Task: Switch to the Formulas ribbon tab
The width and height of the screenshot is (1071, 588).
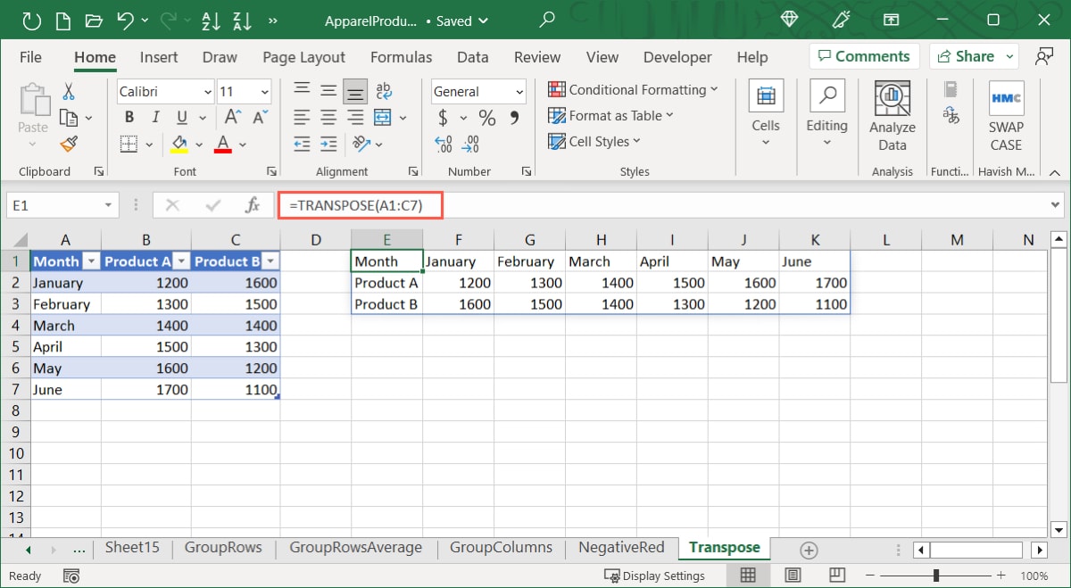Action: click(x=401, y=56)
